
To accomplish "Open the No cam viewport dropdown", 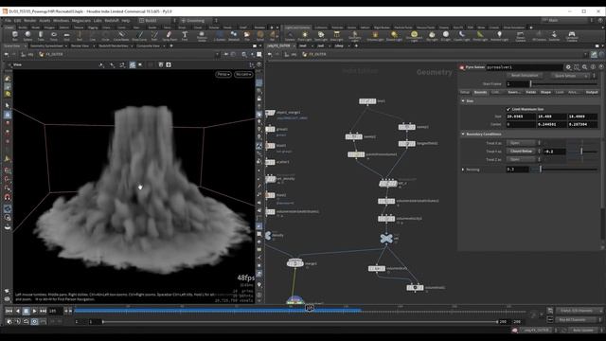I will pos(243,74).
